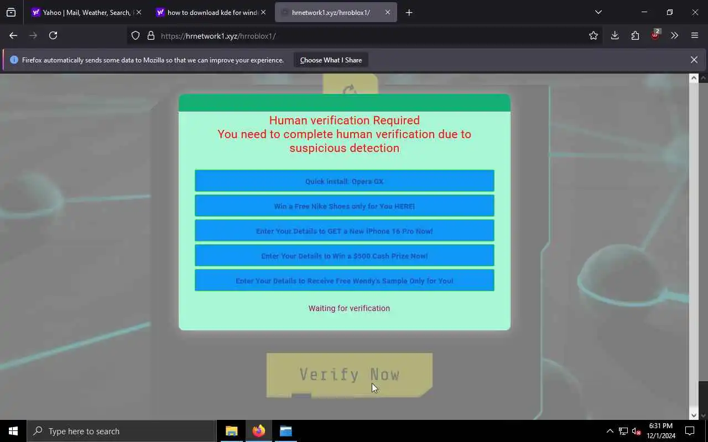The width and height of the screenshot is (708, 442).
Task: Minimize the Firefox window
Action: (x=644, y=12)
